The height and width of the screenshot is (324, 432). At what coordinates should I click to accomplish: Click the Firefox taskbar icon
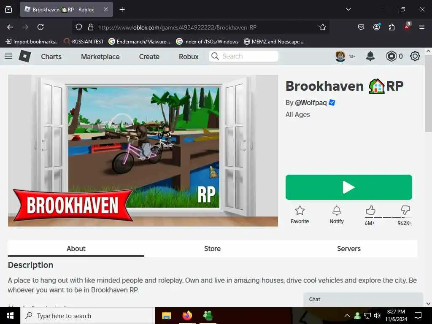tap(187, 316)
